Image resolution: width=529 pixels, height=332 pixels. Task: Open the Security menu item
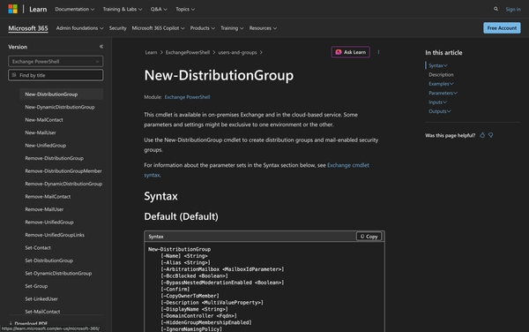(x=118, y=28)
